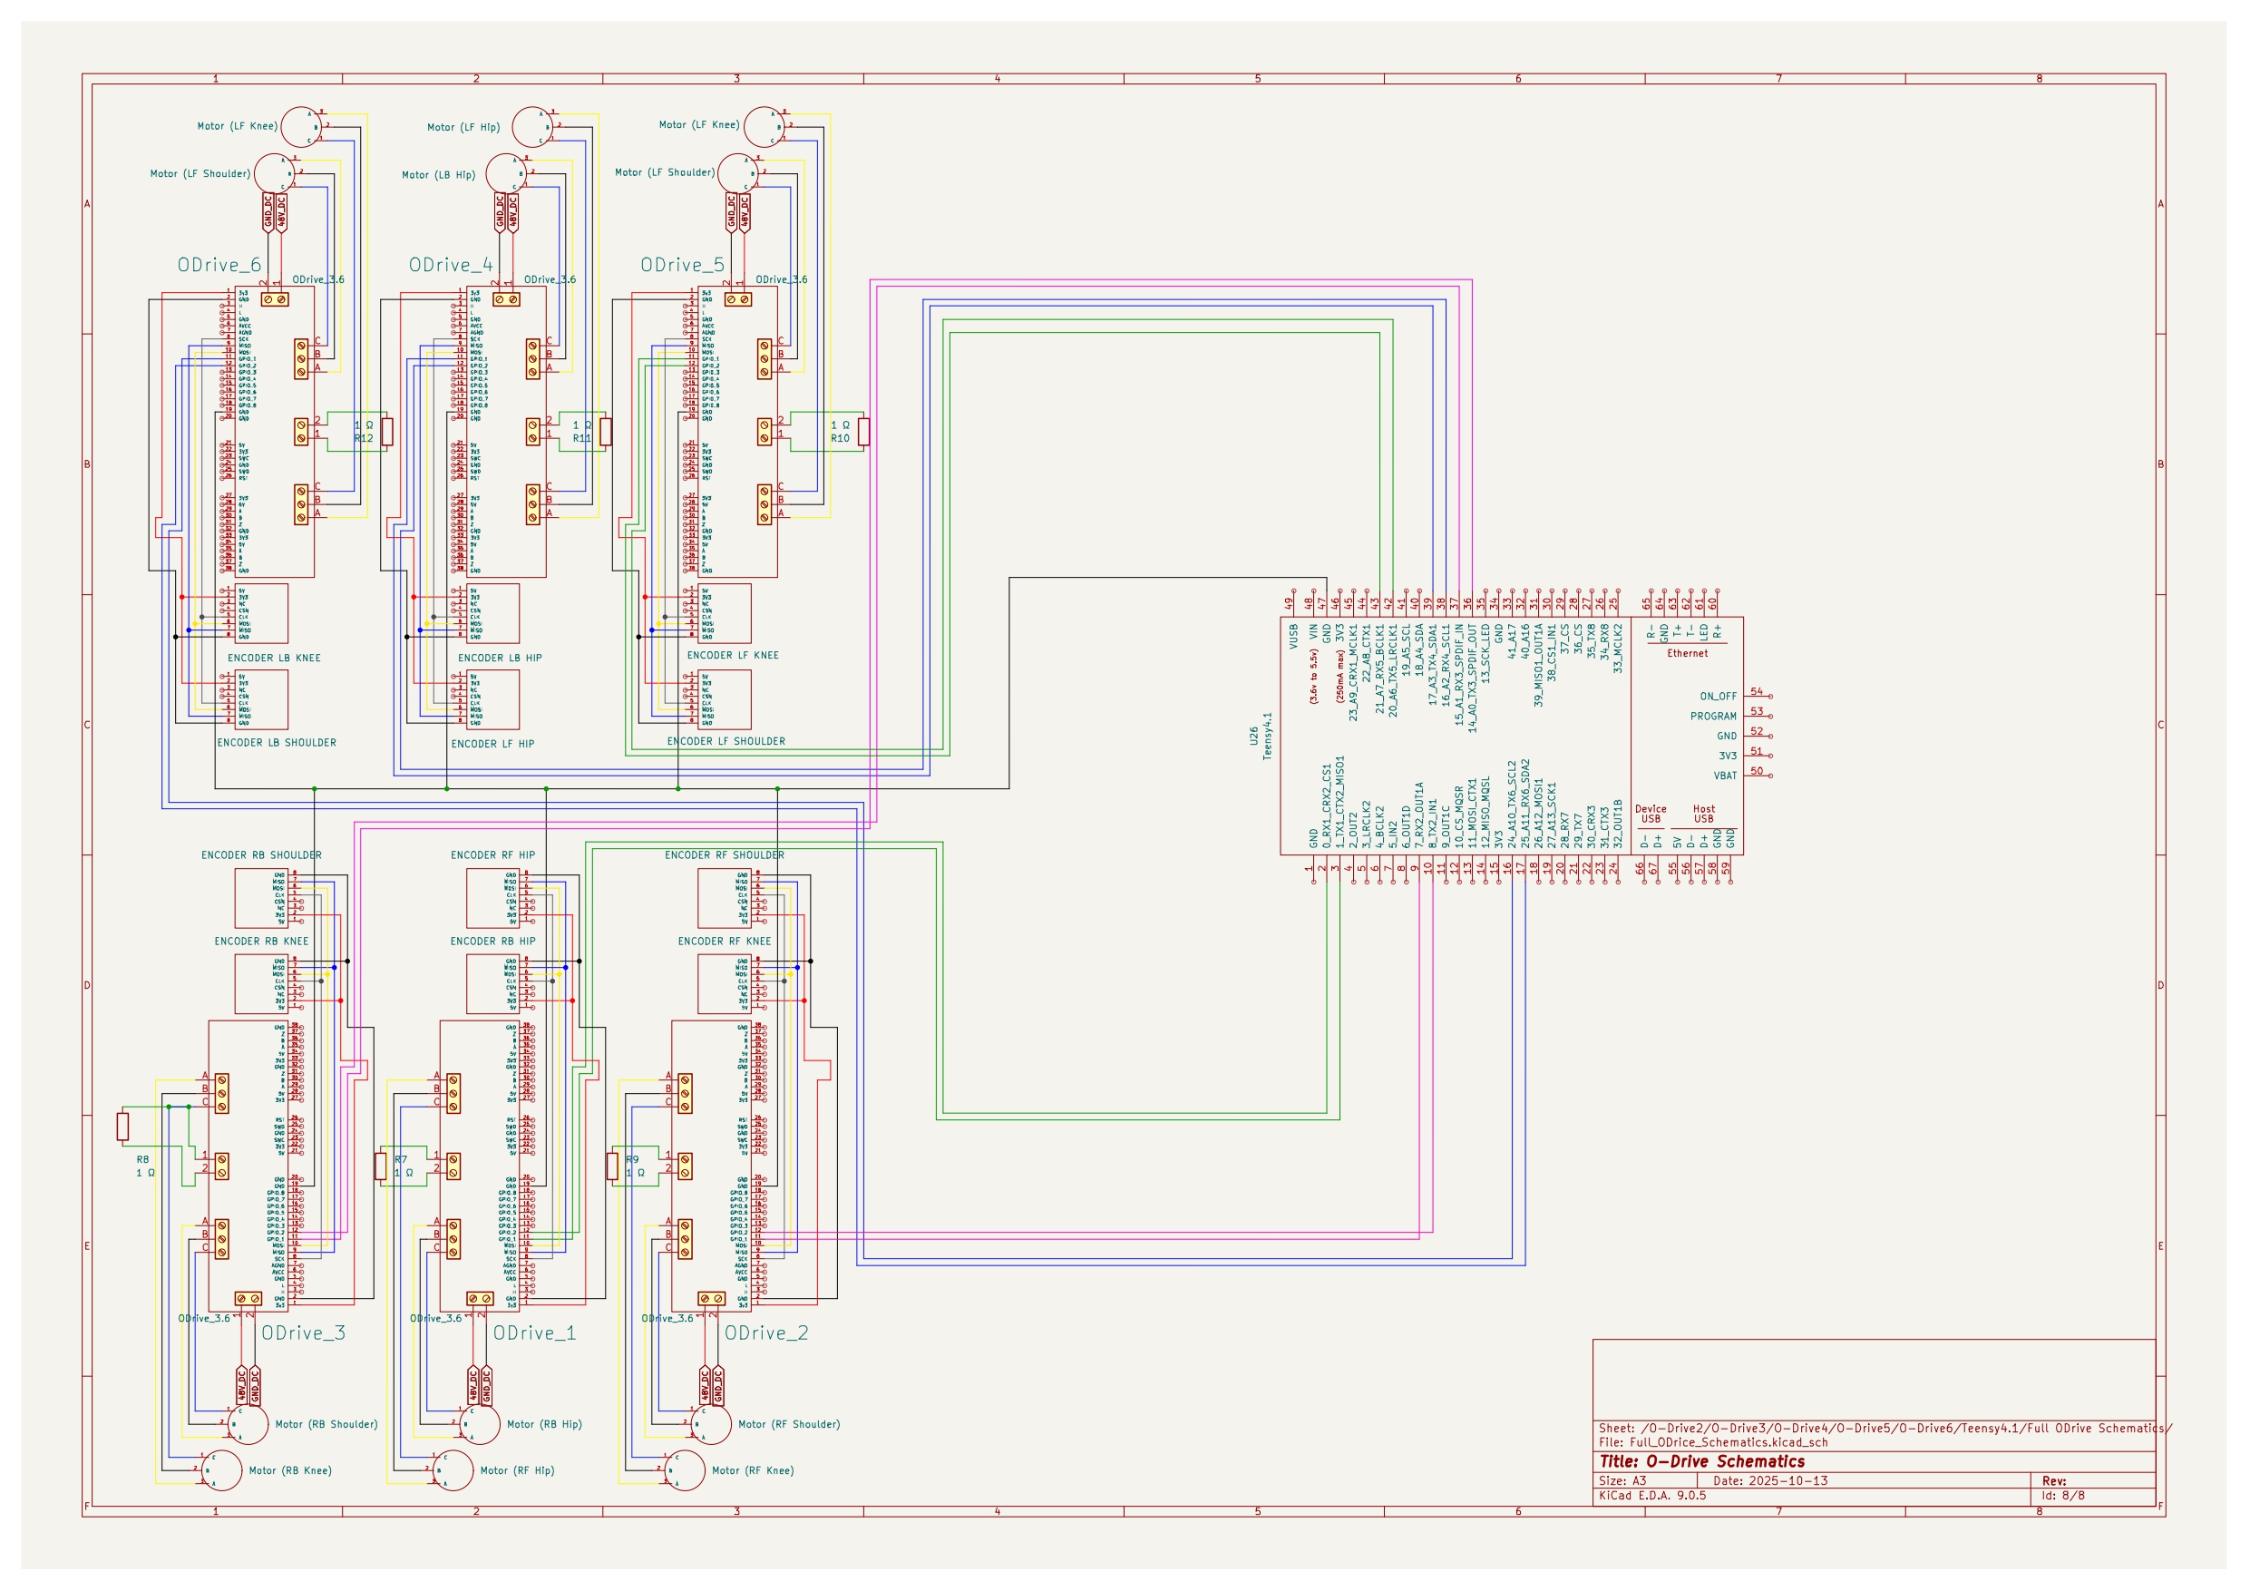Select the 32_OUT1B pin label
2250x1591 pixels.
[1618, 824]
